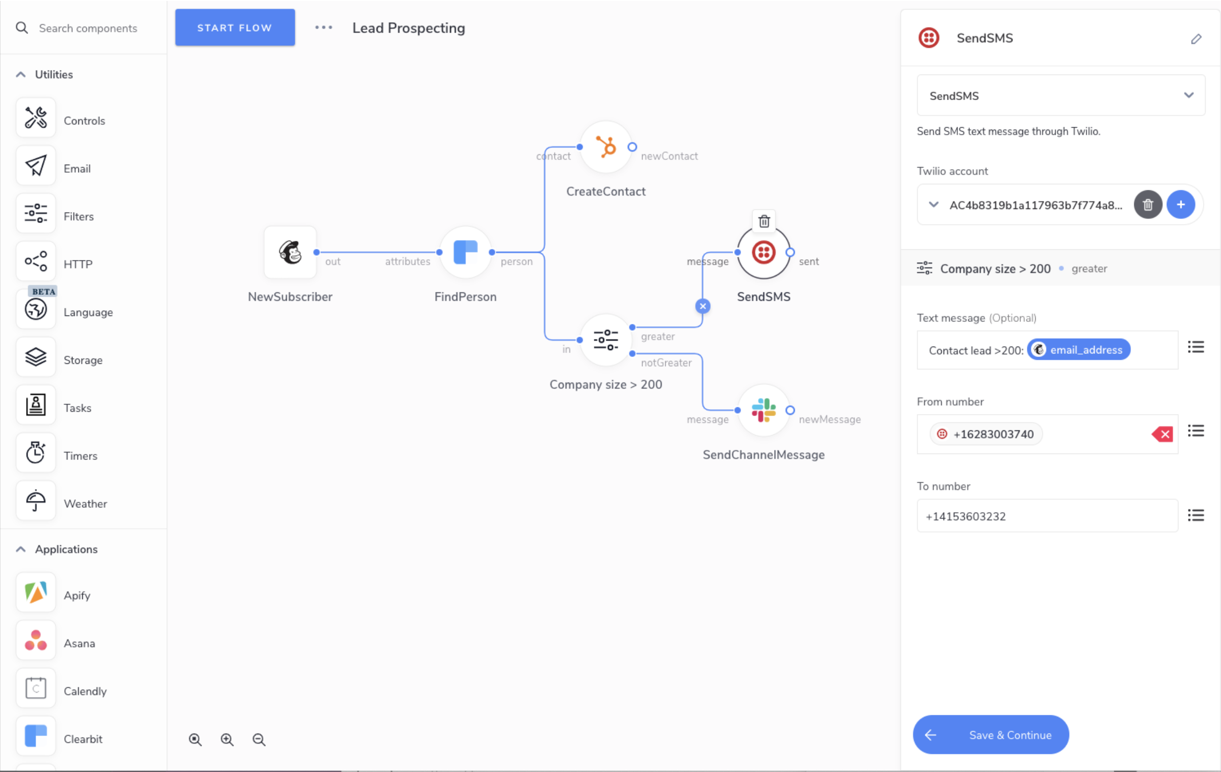Image resolution: width=1221 pixels, height=772 pixels.
Task: Click the START FLOW button
Action: click(235, 28)
